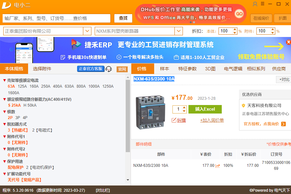Image resolution: width=291 pixels, height=194 pixels.
Task: Click the 纠错 edit icon
Action: (x=174, y=120)
